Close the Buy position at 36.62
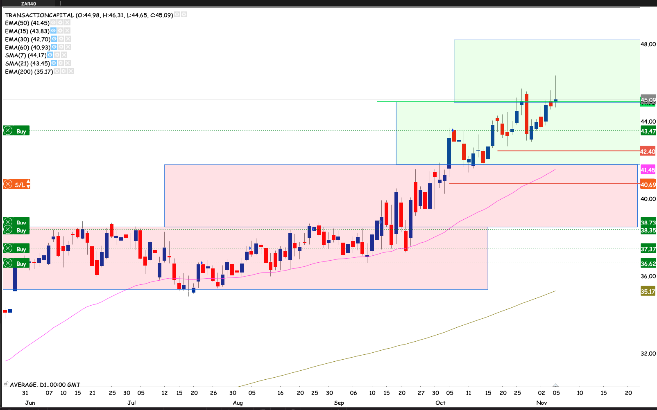Viewport: 657px width, 410px height. [x=8, y=263]
